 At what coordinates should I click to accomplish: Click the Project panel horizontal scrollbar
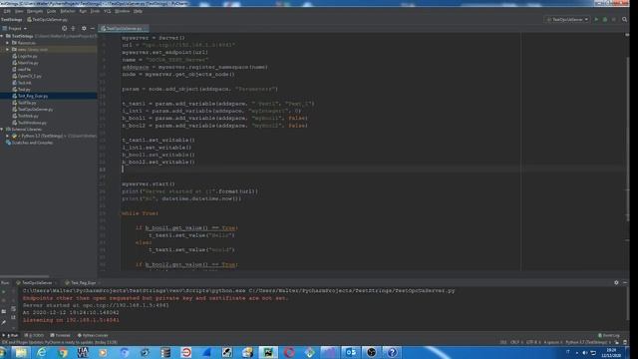coord(25,276)
